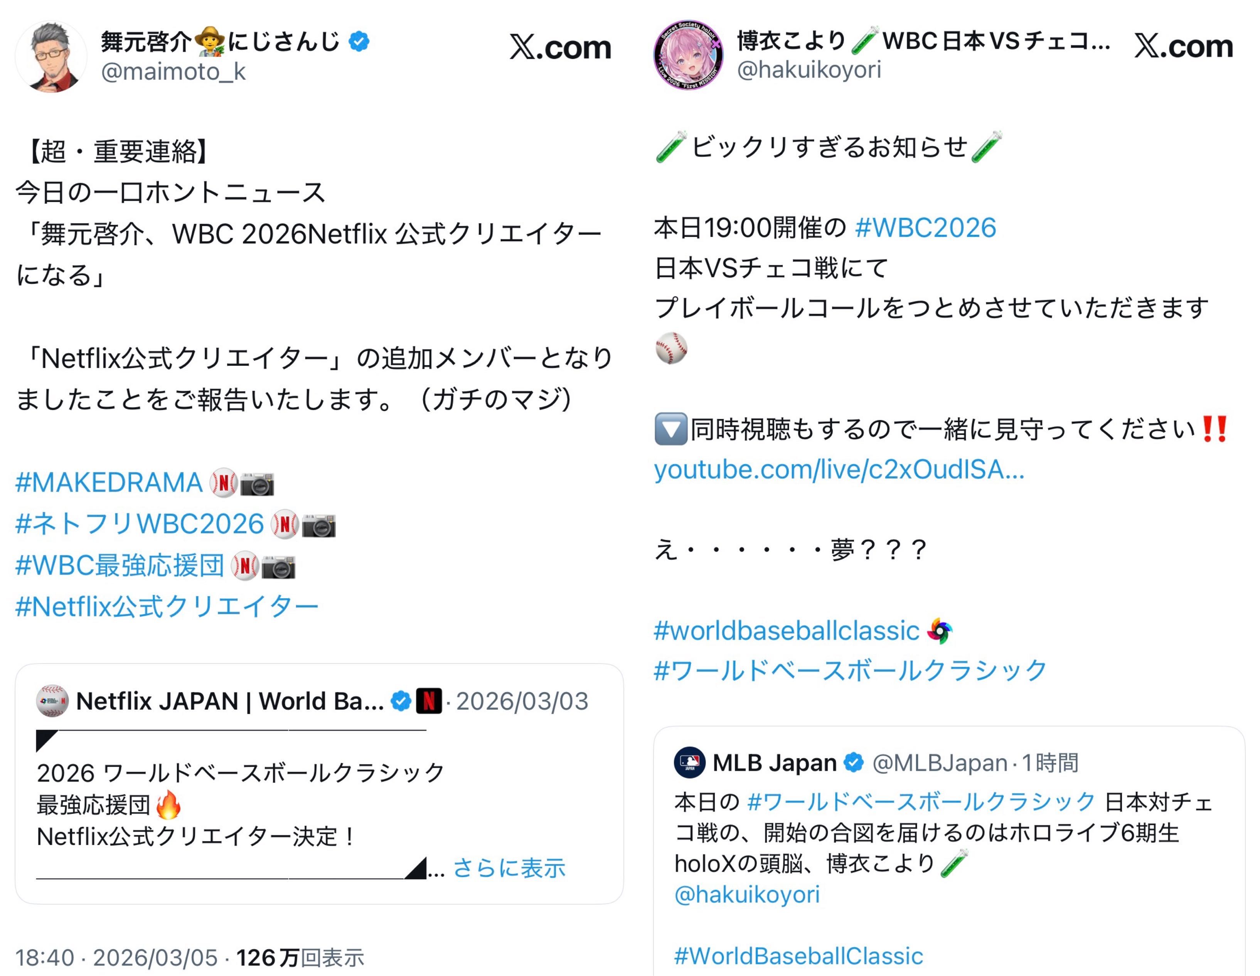Click the hakuikoyori profile avatar
Screen dimensions: 1260x976
[688, 56]
